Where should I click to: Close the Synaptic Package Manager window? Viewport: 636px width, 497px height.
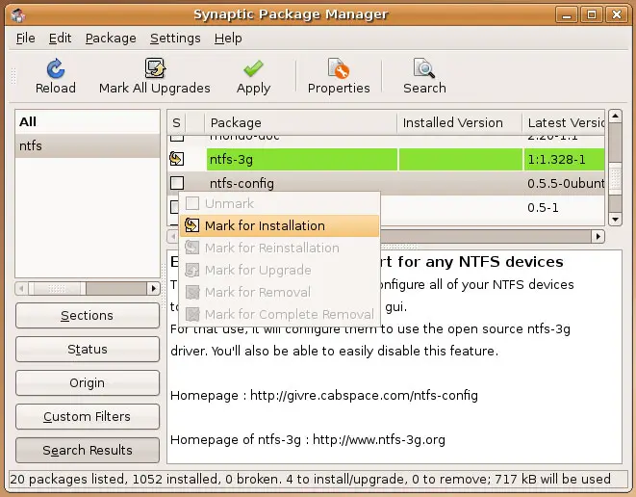tap(616, 15)
